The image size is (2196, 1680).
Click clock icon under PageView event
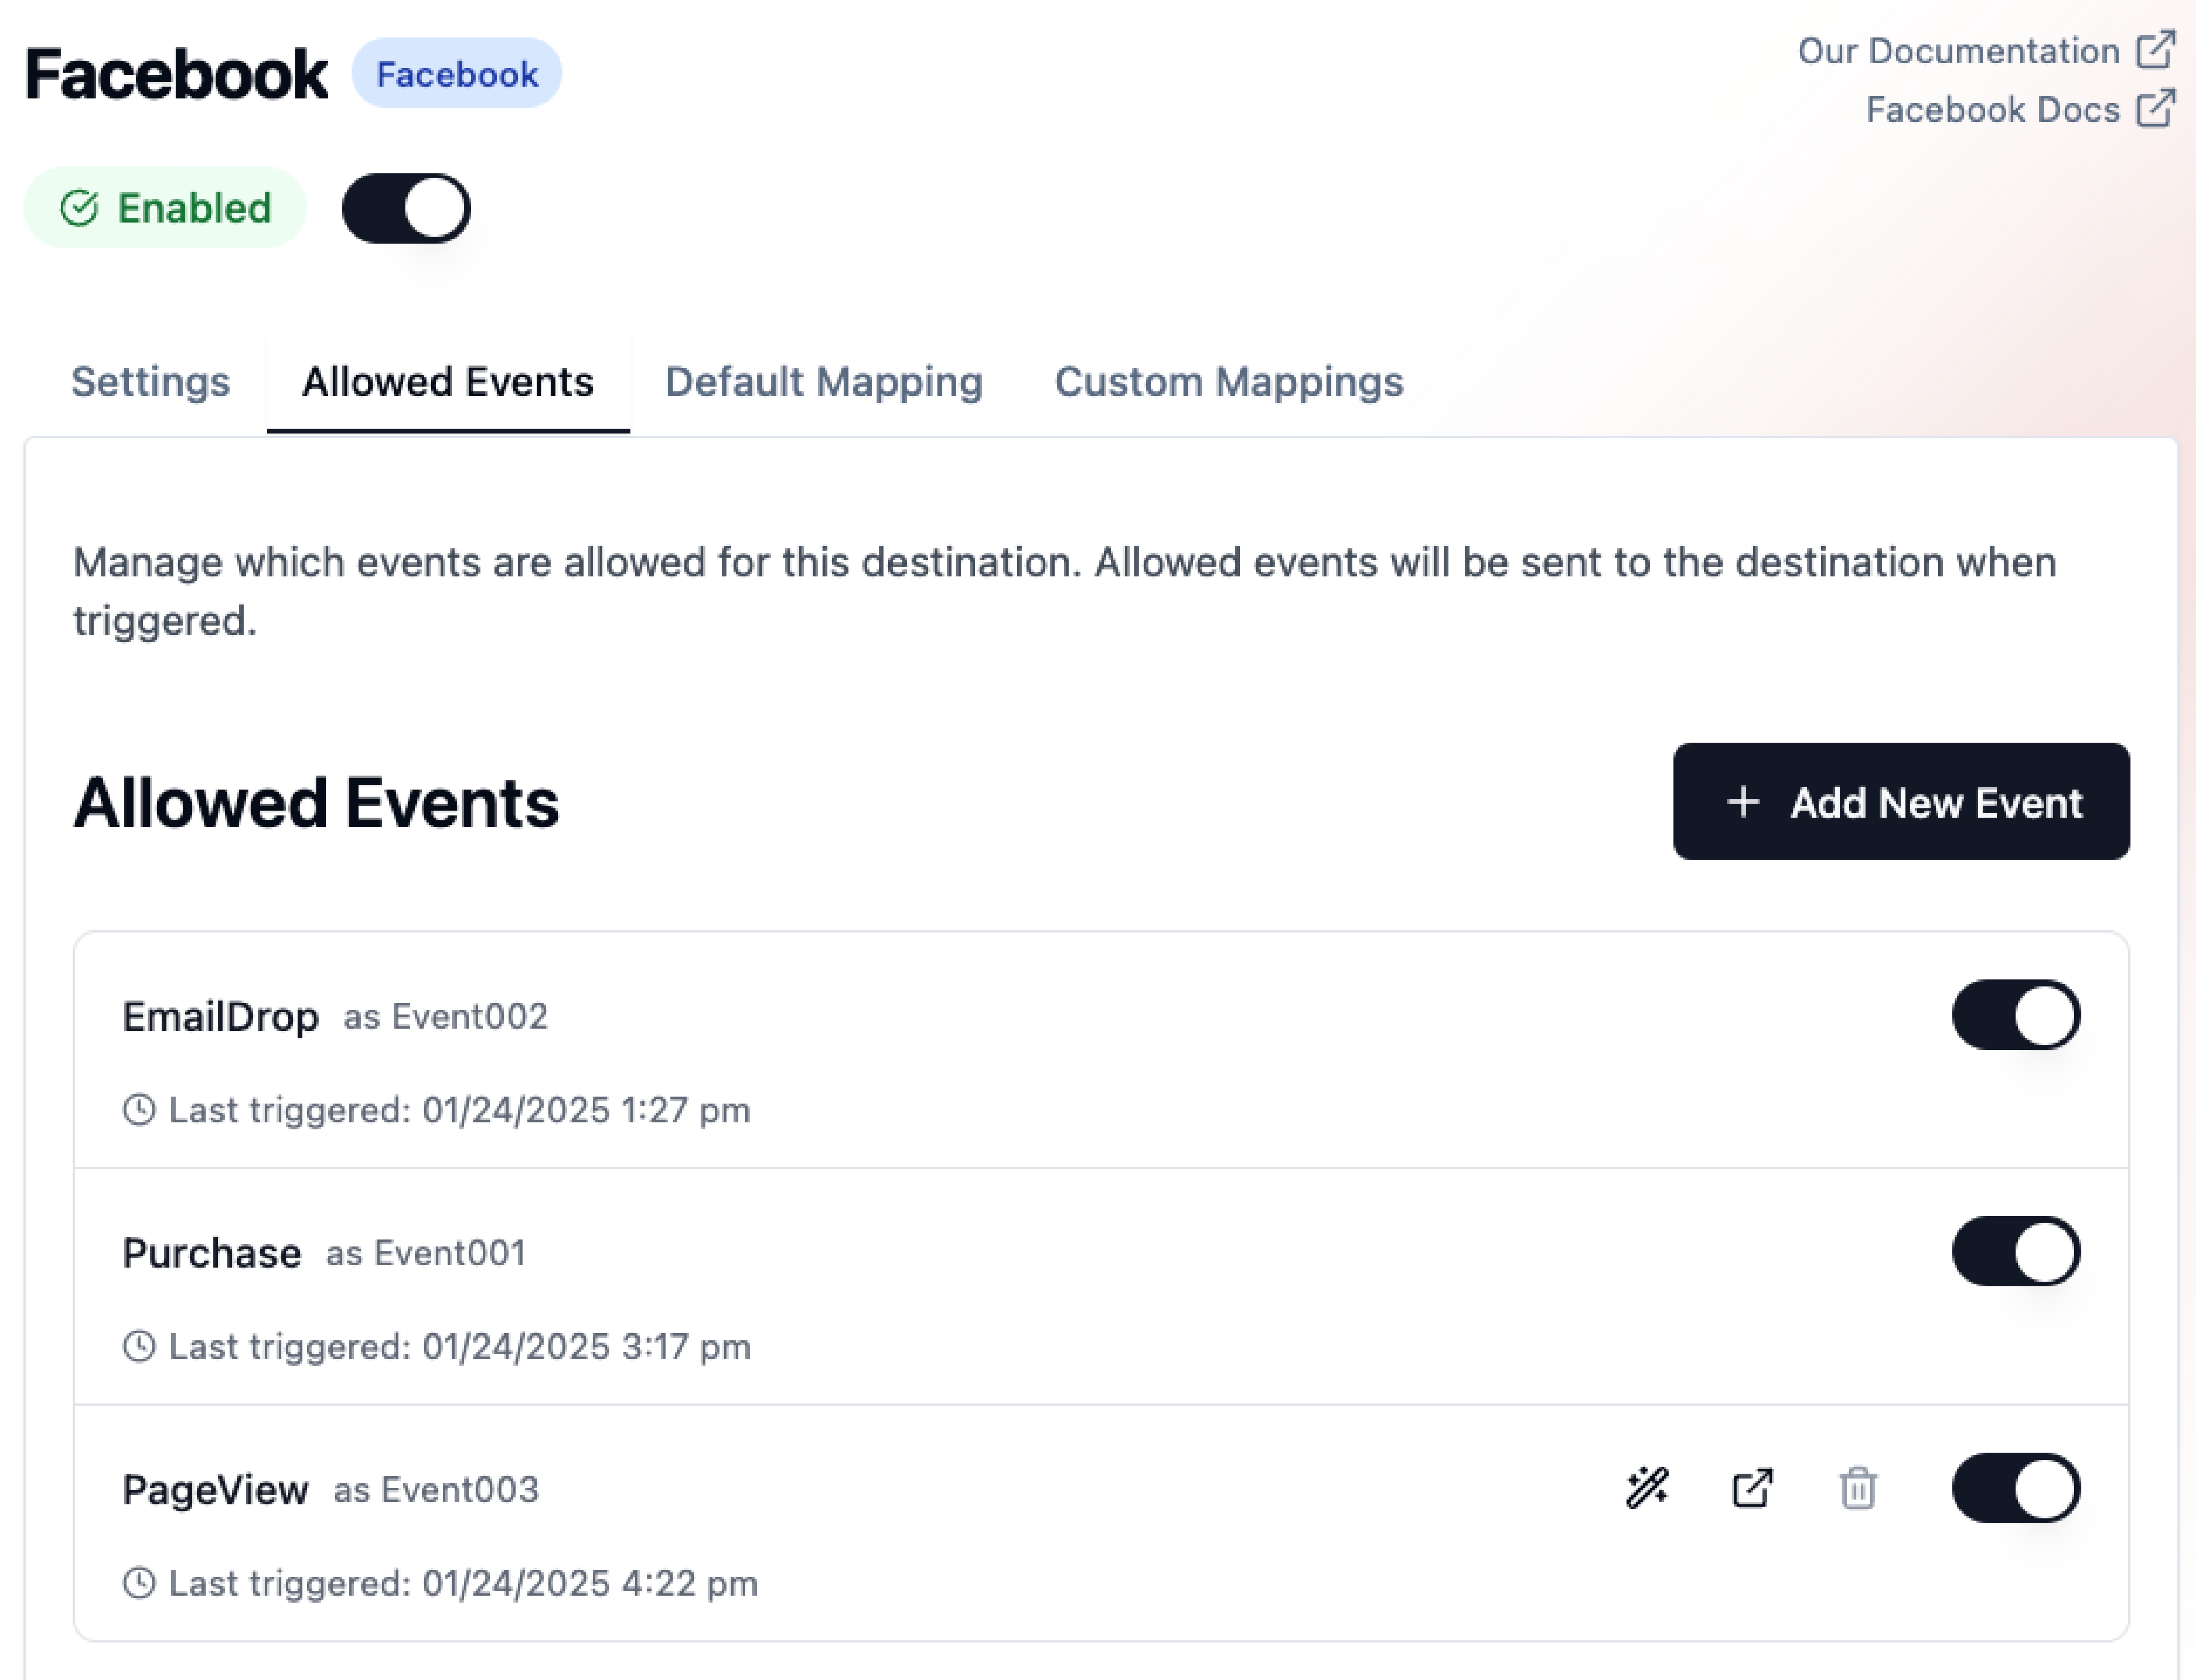pos(139,1583)
